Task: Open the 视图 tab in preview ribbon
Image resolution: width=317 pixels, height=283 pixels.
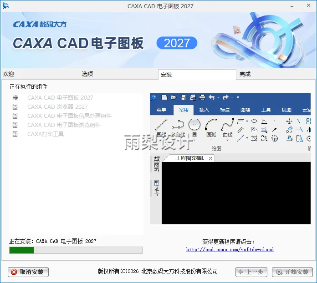Action: tap(286, 110)
